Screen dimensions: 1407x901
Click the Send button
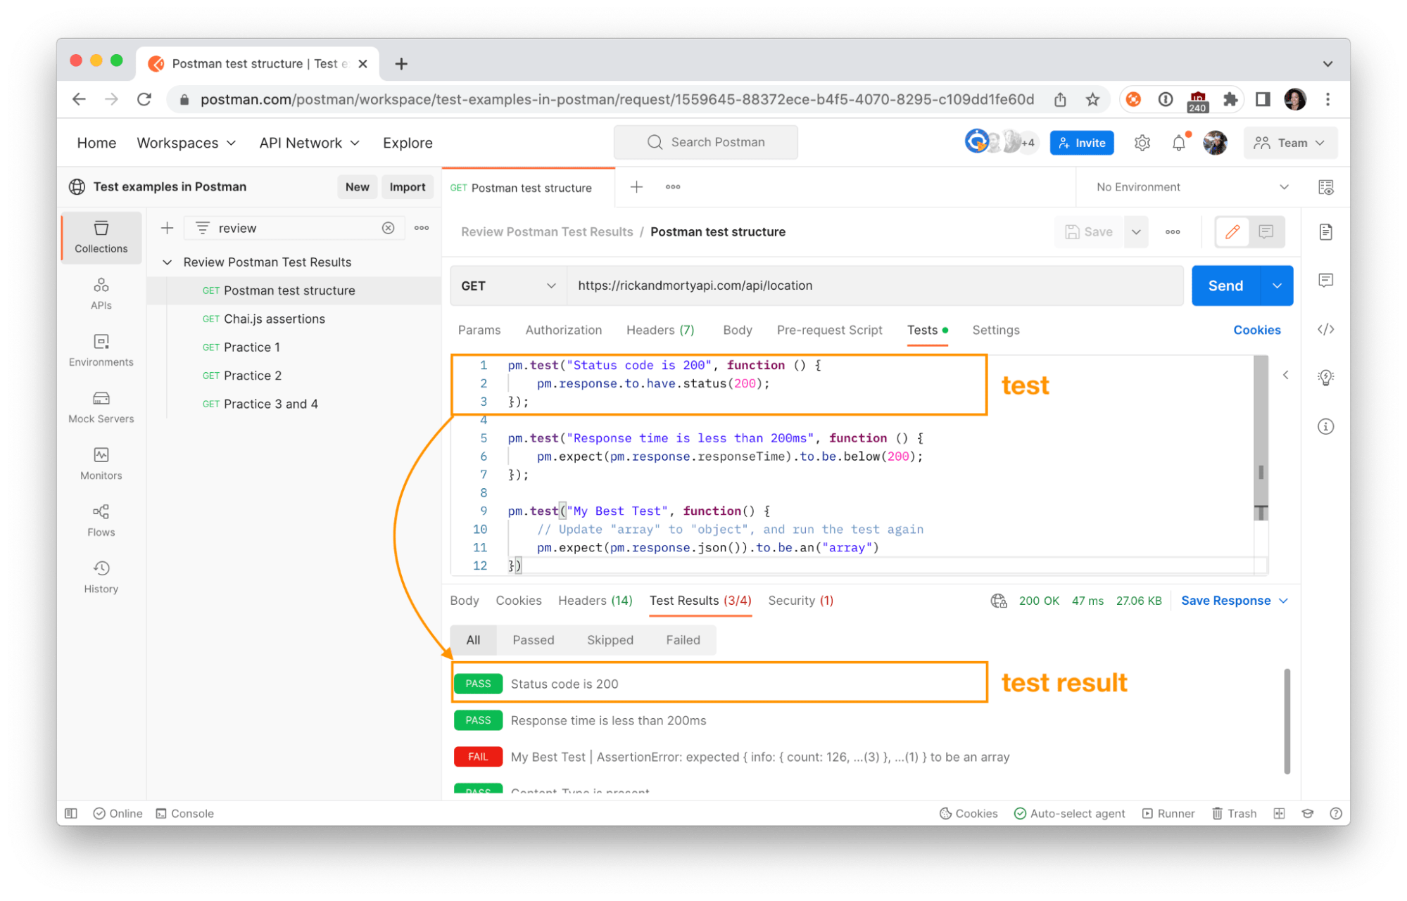(x=1225, y=286)
